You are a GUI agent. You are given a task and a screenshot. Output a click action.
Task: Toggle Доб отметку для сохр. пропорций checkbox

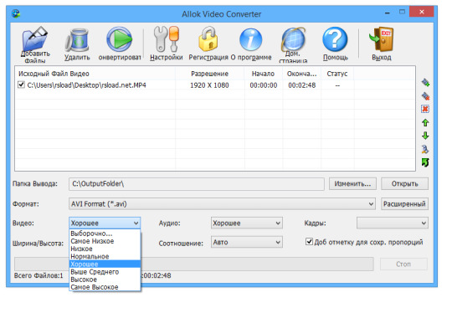309,242
